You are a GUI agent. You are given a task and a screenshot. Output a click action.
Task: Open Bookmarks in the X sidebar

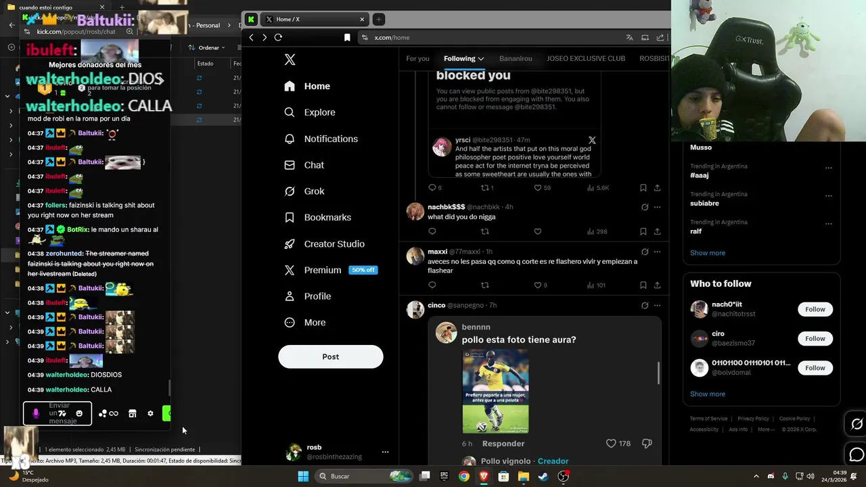tap(317, 217)
